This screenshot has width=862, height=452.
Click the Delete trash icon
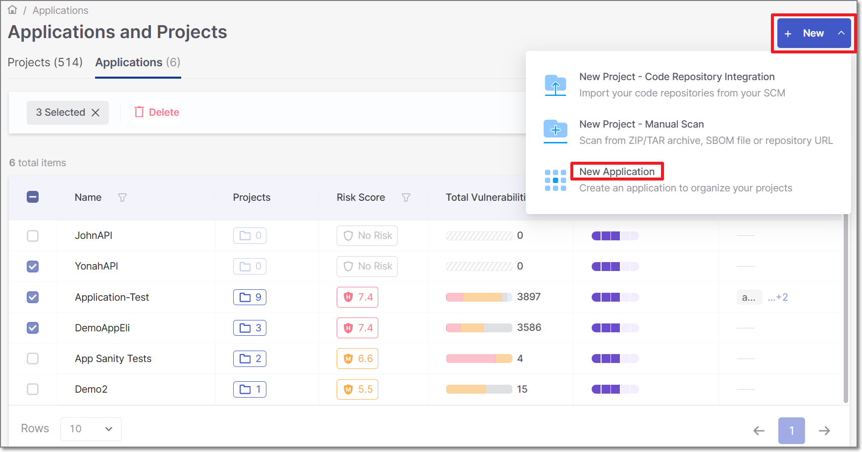[139, 112]
